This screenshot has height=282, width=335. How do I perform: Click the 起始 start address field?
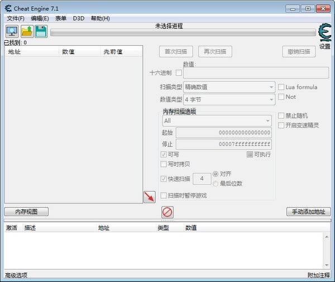(224, 132)
